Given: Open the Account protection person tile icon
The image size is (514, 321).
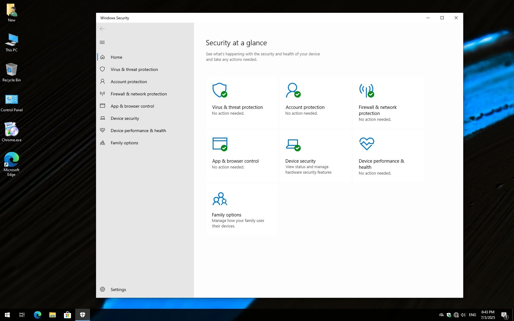Looking at the screenshot, I should pyautogui.click(x=293, y=90).
